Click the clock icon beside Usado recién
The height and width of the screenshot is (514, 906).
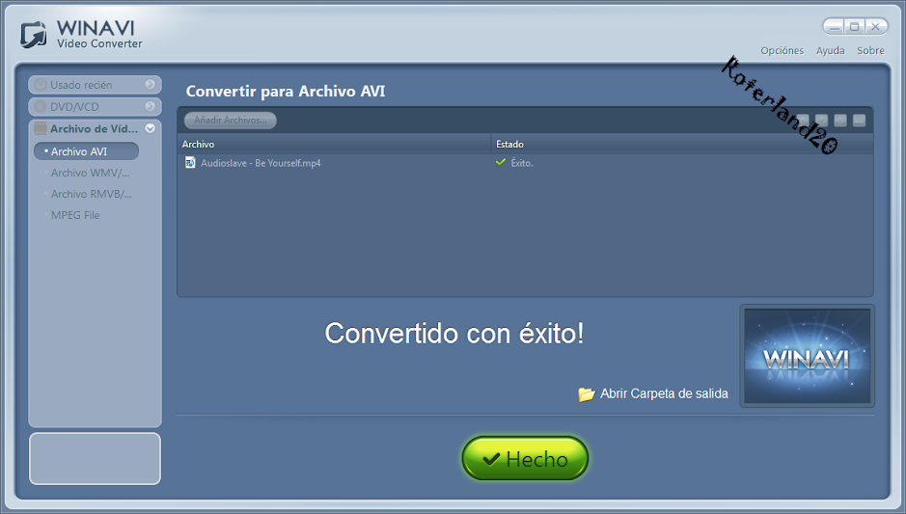click(40, 85)
